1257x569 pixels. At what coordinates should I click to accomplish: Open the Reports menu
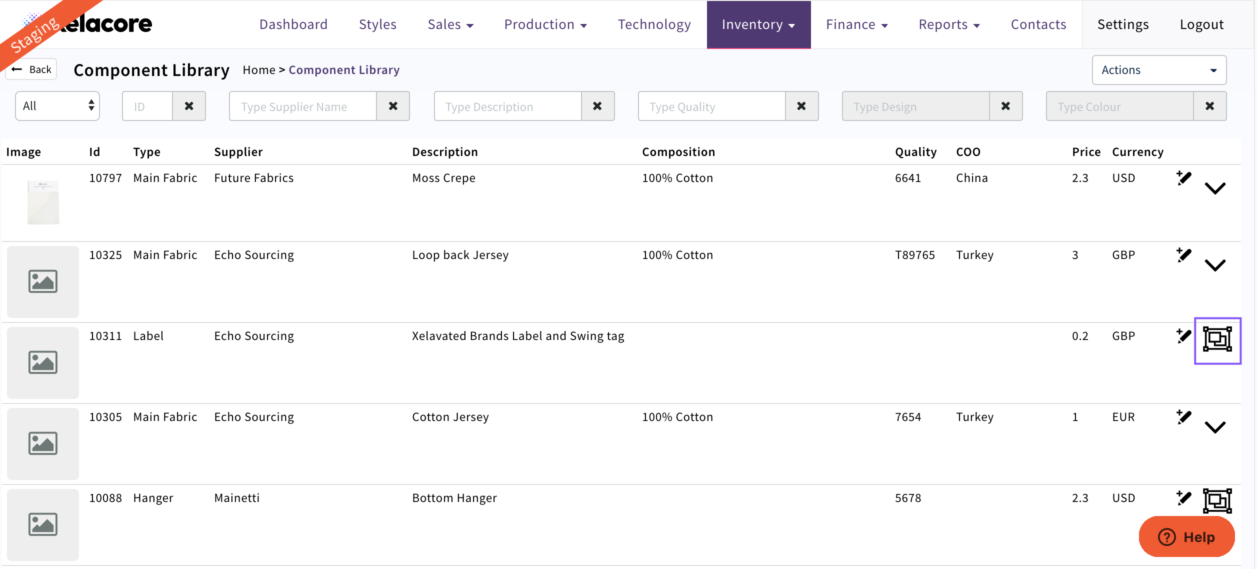(x=948, y=24)
